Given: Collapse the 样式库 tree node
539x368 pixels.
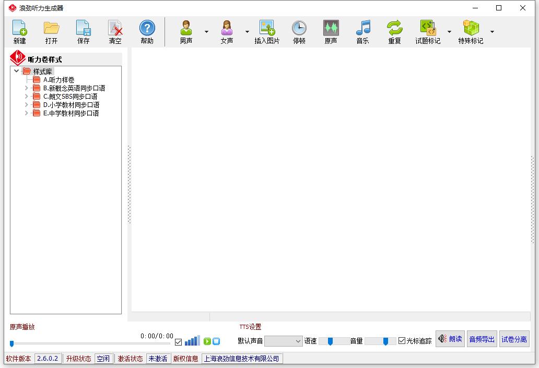Looking at the screenshot, I should point(16,71).
